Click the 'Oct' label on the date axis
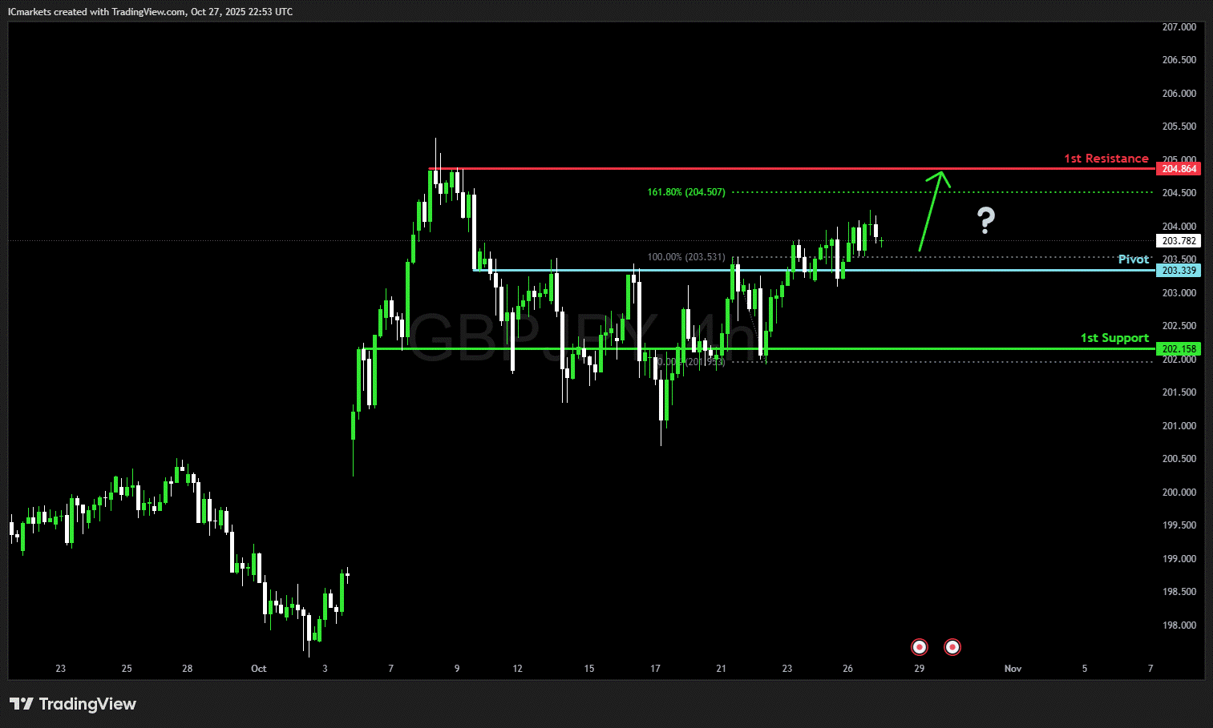The height and width of the screenshot is (728, 1213). tap(258, 669)
